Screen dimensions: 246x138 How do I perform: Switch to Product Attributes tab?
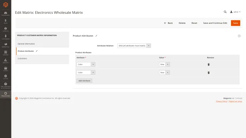(42, 51)
